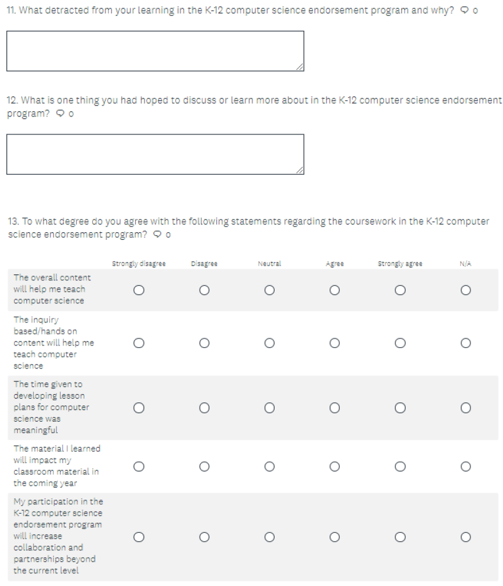
Task: Pick Agree for material impact statement
Action: [335, 466]
